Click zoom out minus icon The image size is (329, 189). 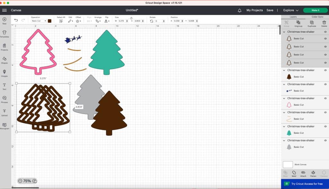coord(20,181)
